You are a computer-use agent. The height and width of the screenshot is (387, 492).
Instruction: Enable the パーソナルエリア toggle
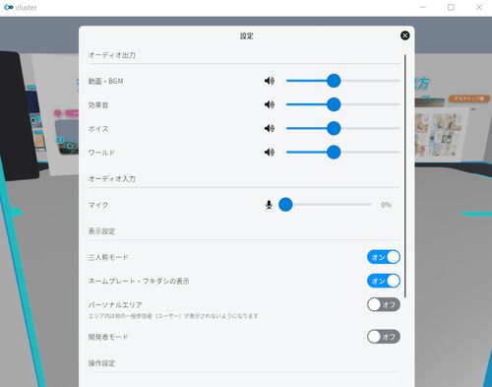pos(384,304)
